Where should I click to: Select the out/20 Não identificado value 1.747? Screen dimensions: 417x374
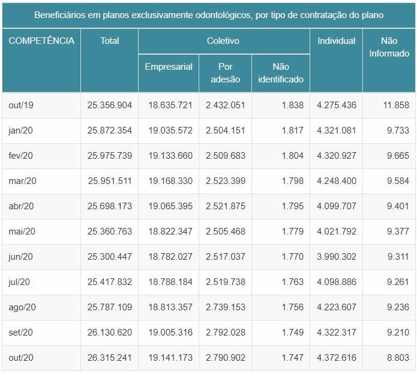pos(292,358)
